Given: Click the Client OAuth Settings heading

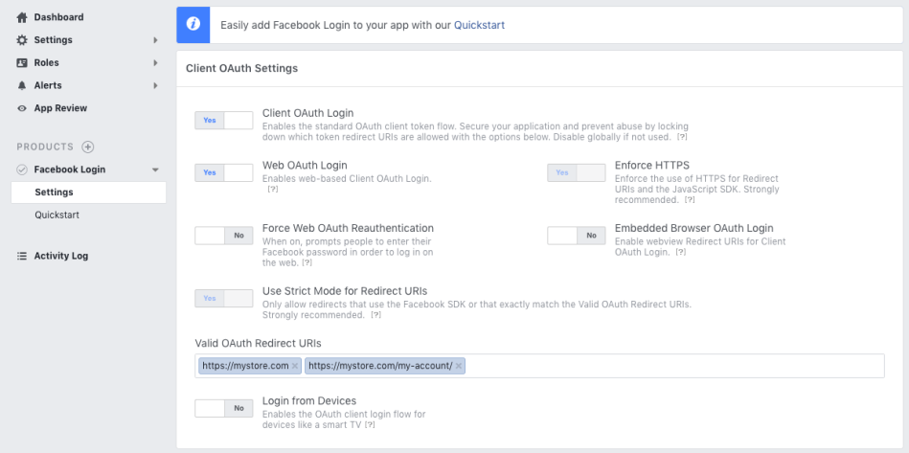Looking at the screenshot, I should pyautogui.click(x=241, y=68).
